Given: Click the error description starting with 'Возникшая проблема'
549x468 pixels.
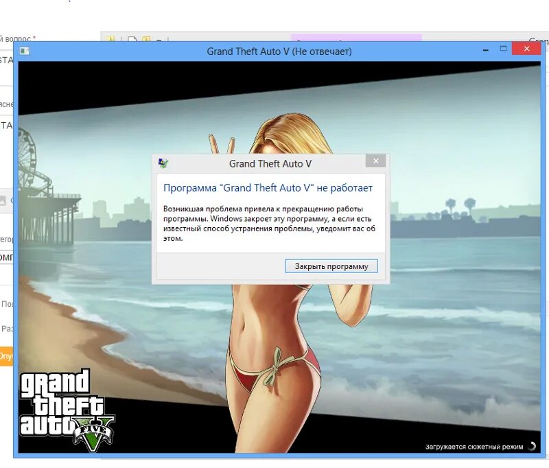Looking at the screenshot, I should point(269,224).
